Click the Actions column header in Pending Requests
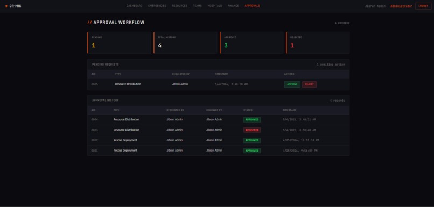 point(289,74)
